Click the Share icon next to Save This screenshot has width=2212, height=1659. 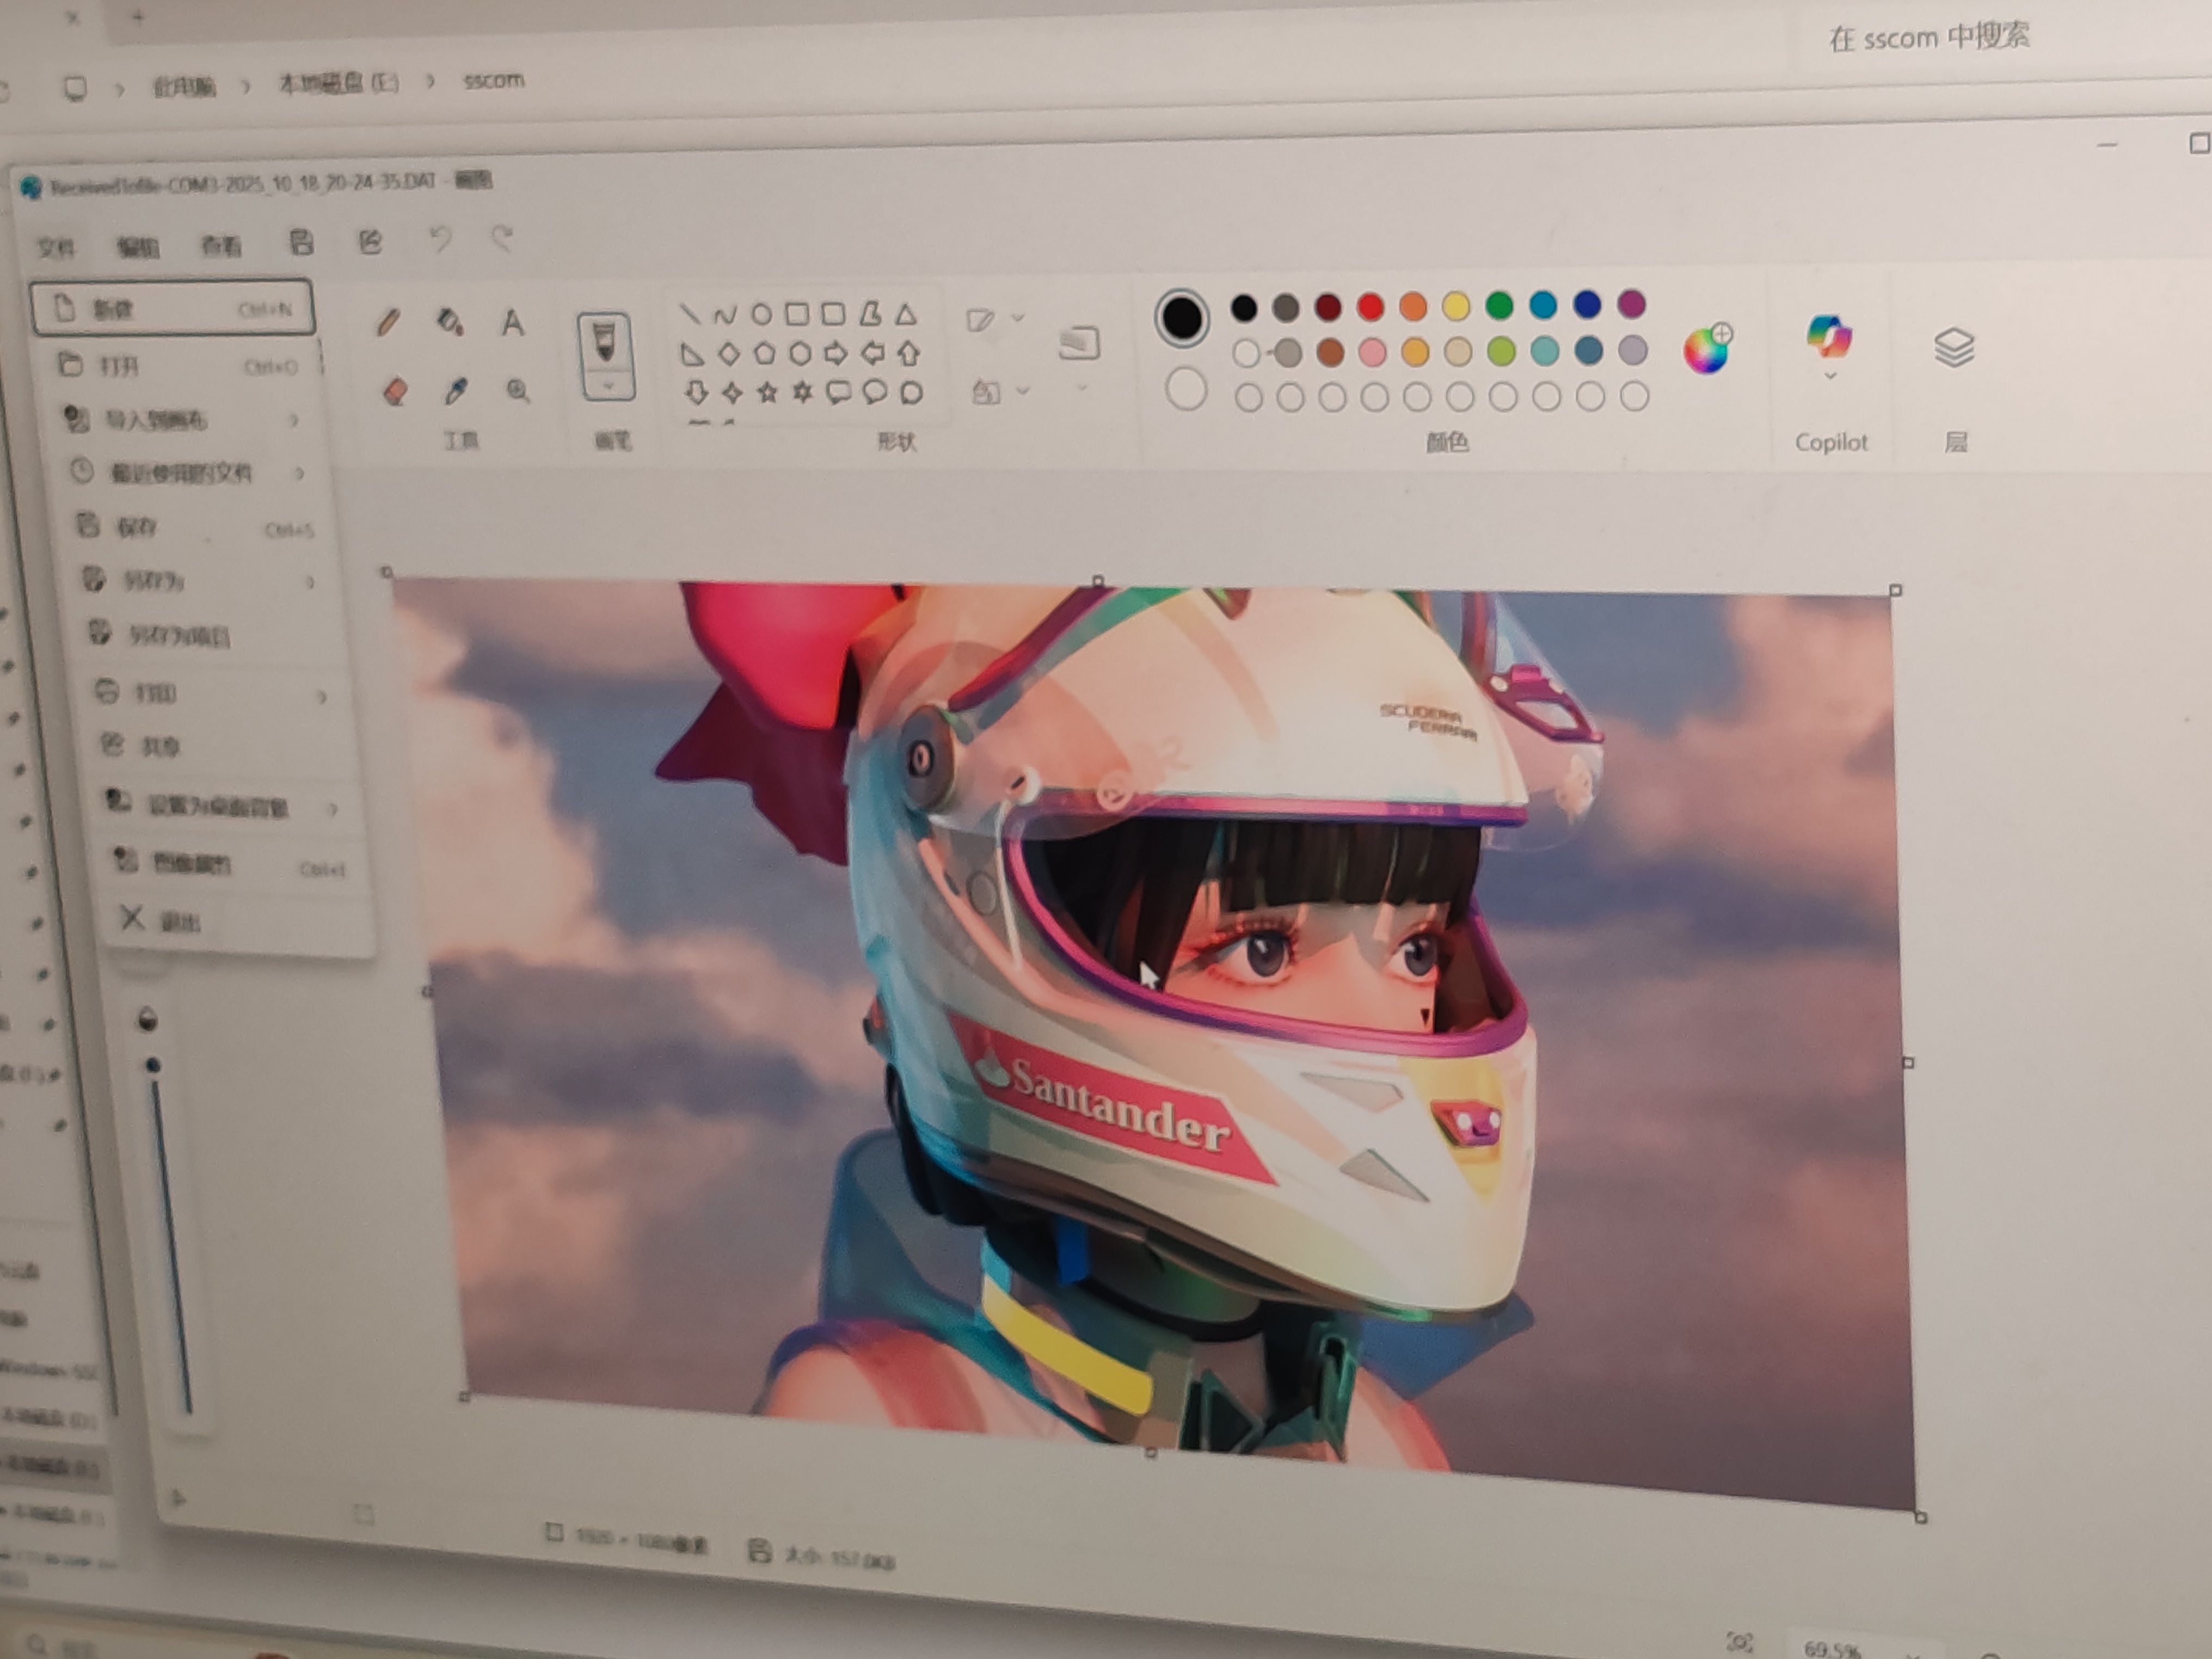coord(371,241)
